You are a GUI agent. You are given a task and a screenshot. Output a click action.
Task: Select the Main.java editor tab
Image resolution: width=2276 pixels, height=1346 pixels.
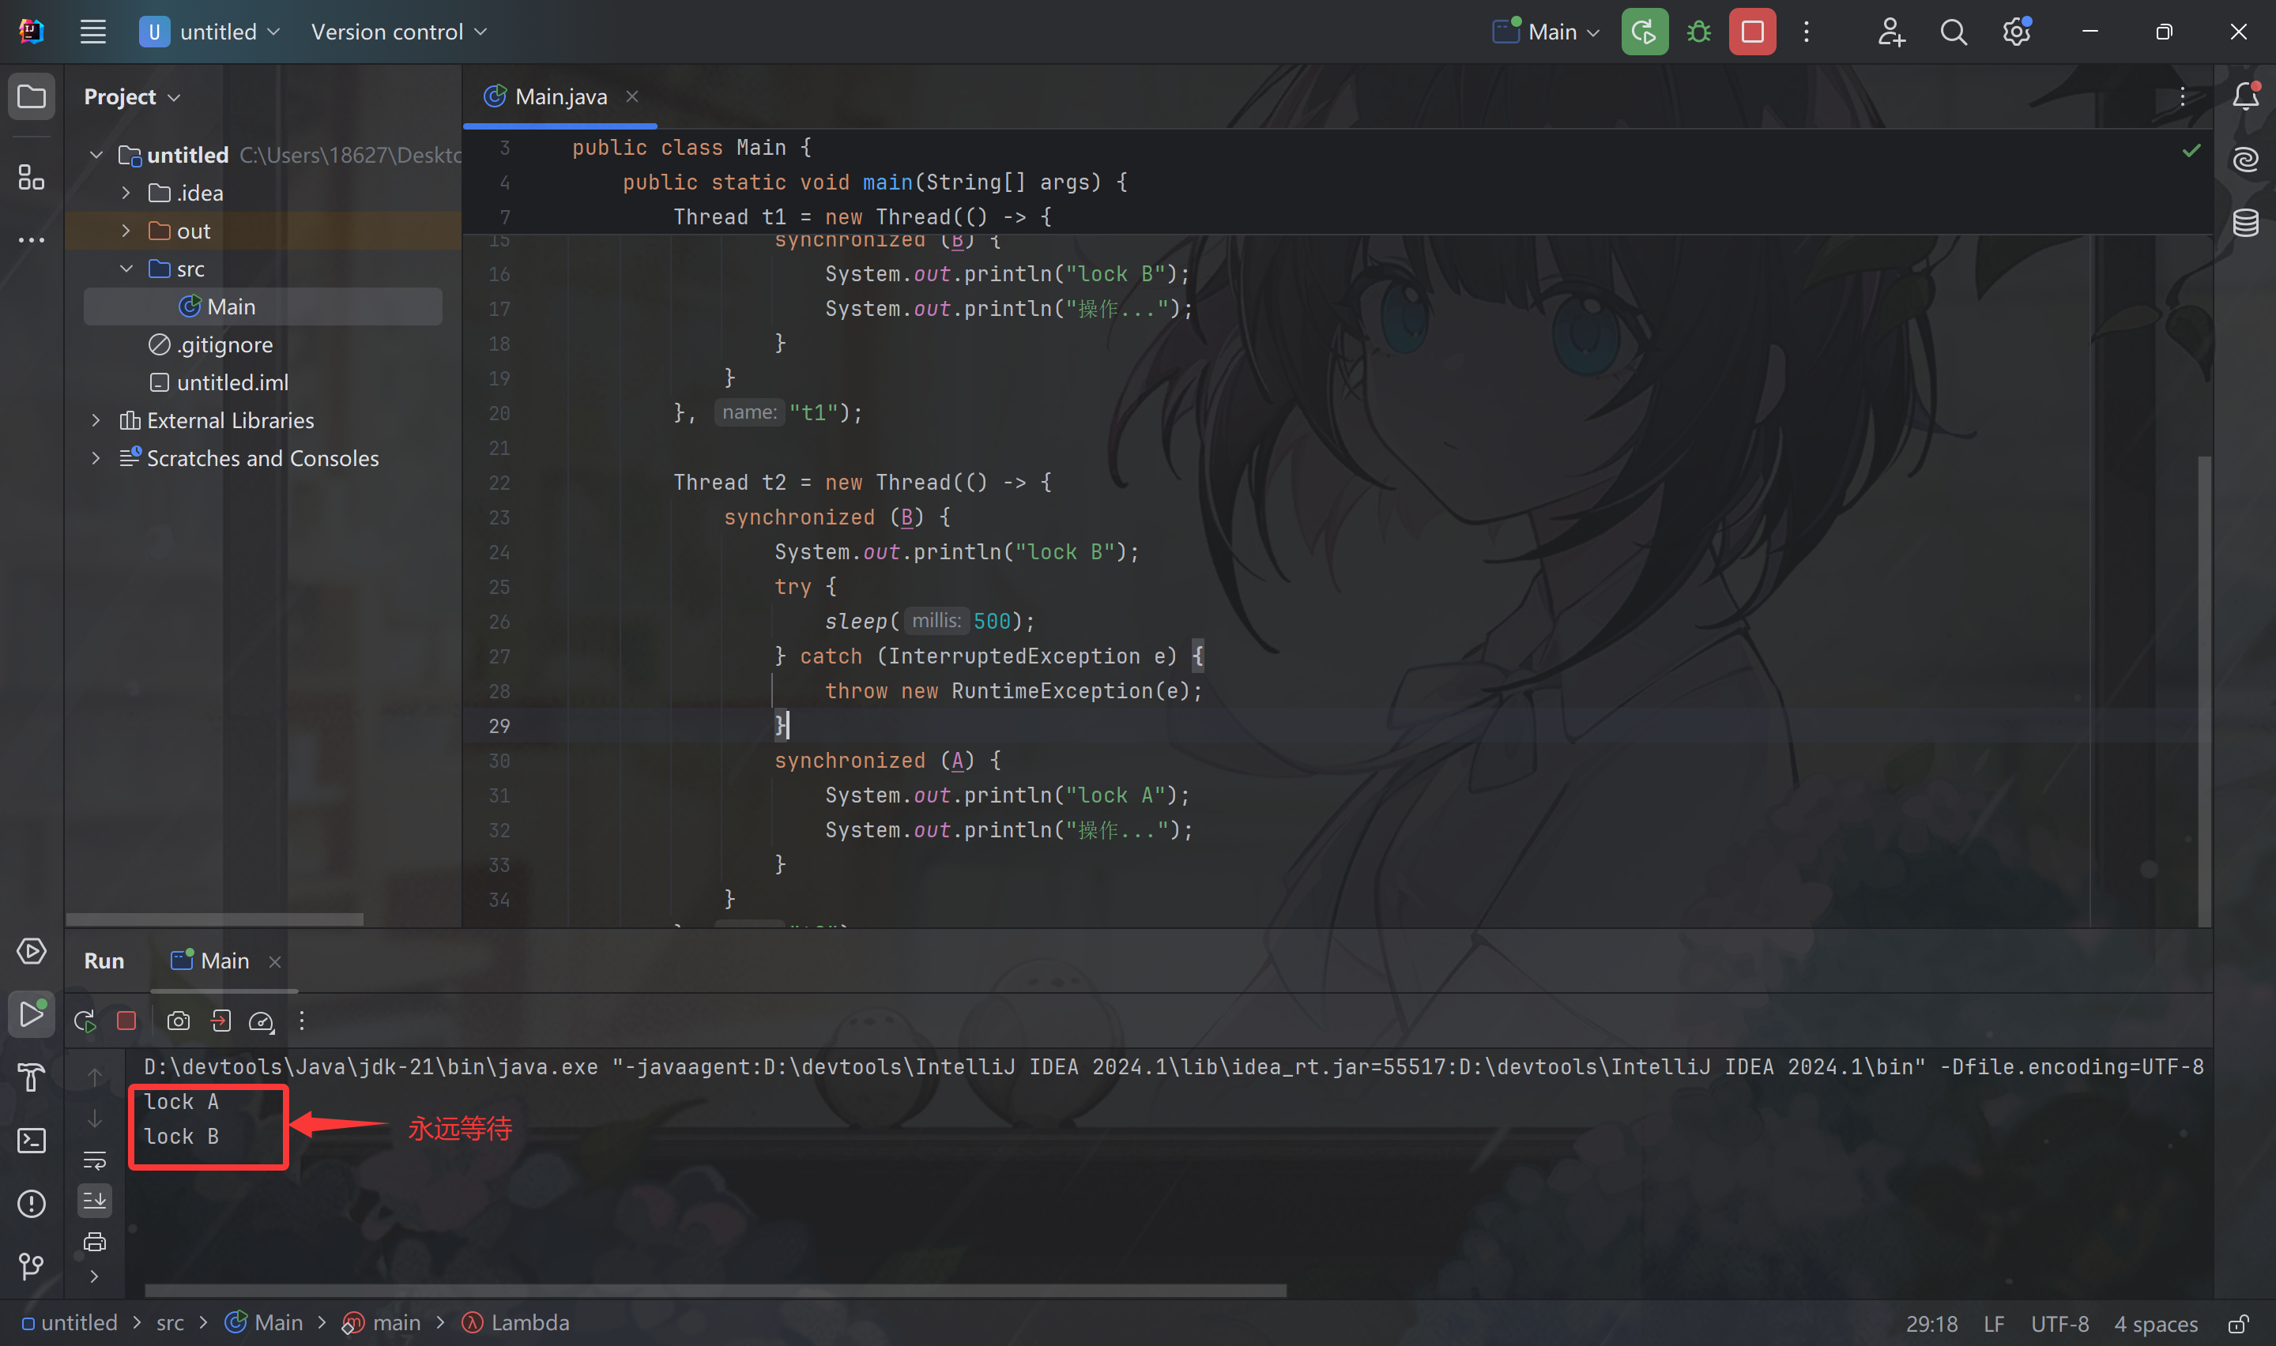pyautogui.click(x=560, y=97)
